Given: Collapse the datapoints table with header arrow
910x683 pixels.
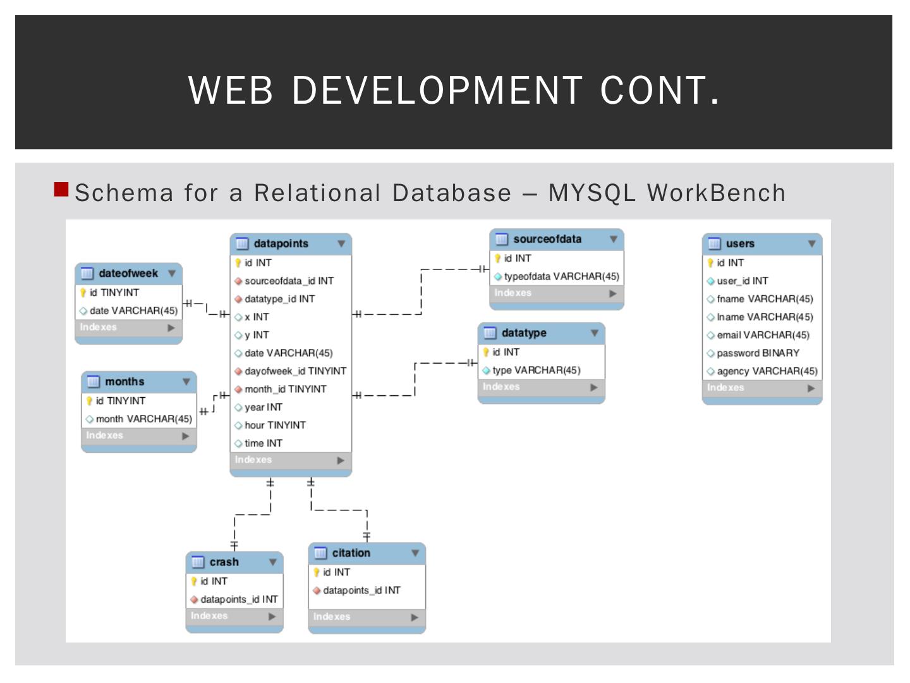Looking at the screenshot, I should (x=341, y=243).
